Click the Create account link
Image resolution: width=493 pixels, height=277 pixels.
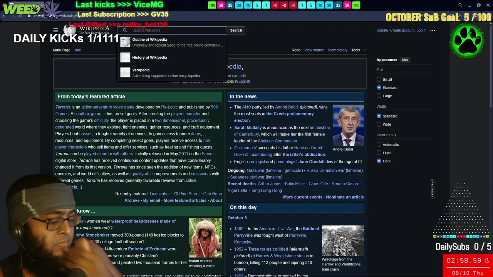(402, 30)
